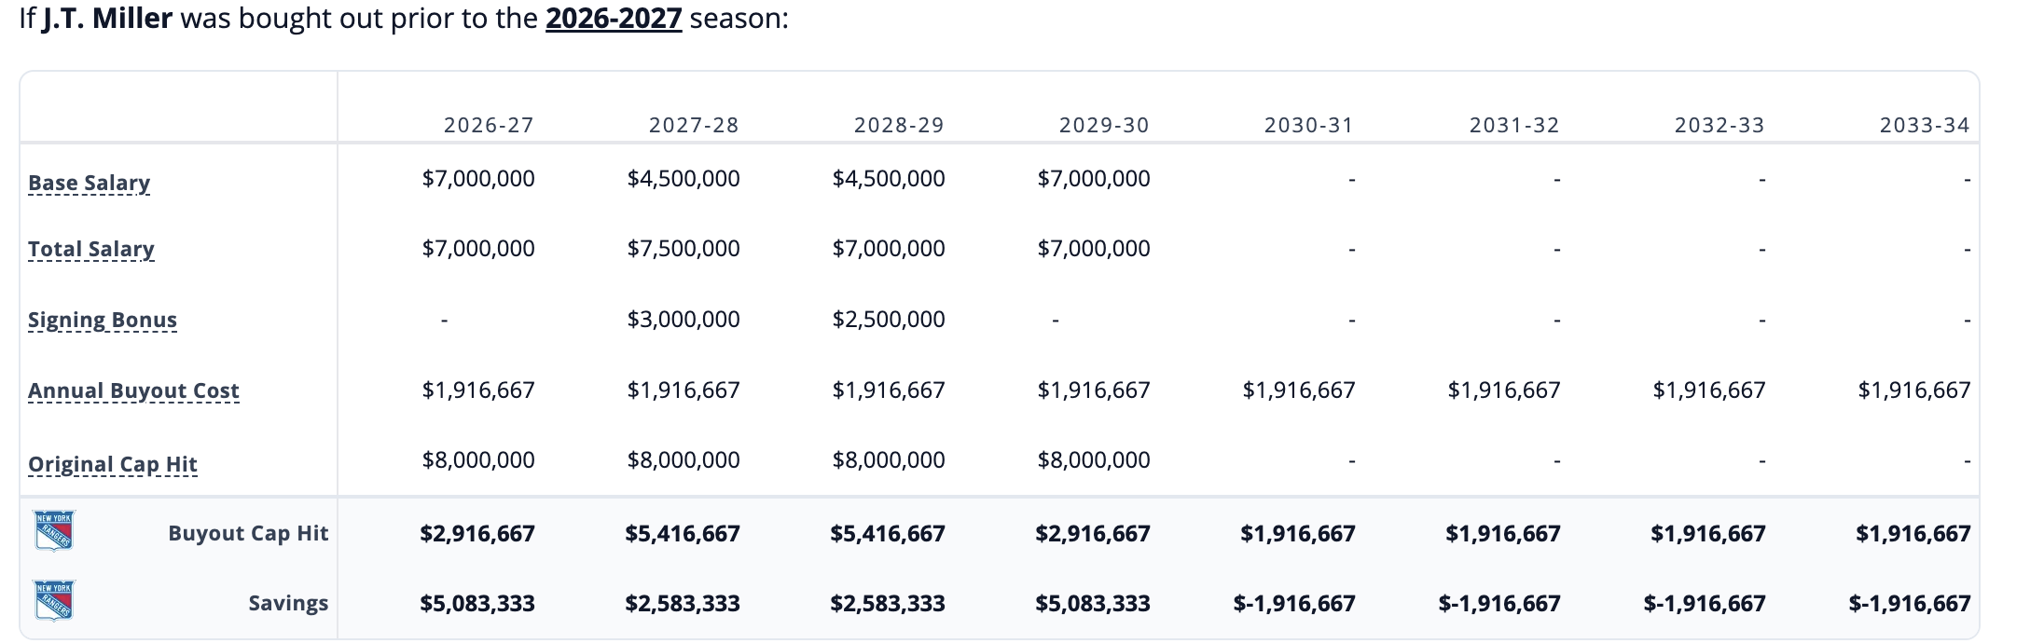Click Rangers logo beside Savings row
2044x643 pixels.
pos(54,601)
